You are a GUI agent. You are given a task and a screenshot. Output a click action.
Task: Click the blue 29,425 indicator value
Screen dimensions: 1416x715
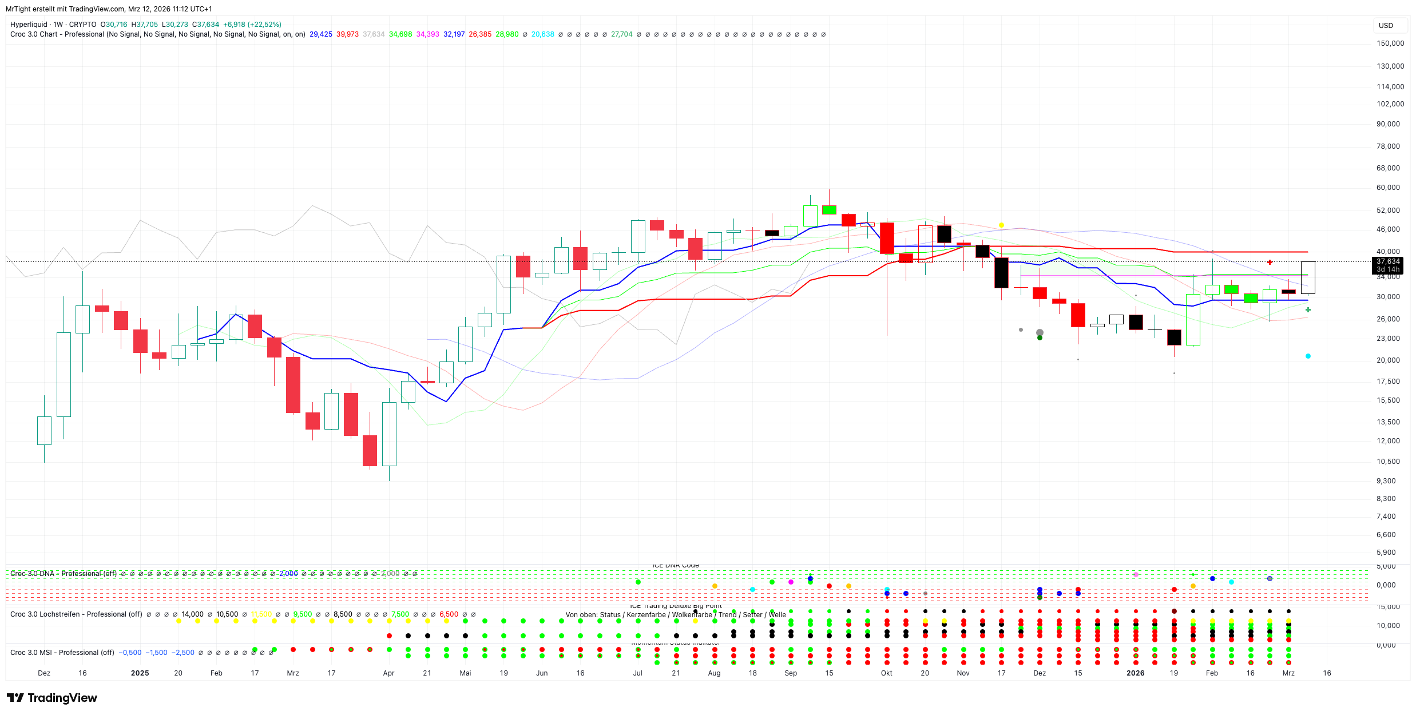click(x=320, y=34)
